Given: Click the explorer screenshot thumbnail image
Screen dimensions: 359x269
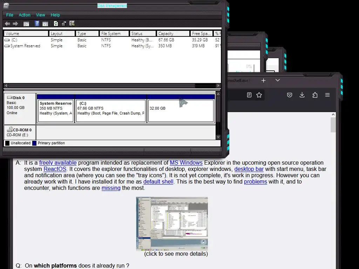Looking at the screenshot, I should [x=172, y=224].
